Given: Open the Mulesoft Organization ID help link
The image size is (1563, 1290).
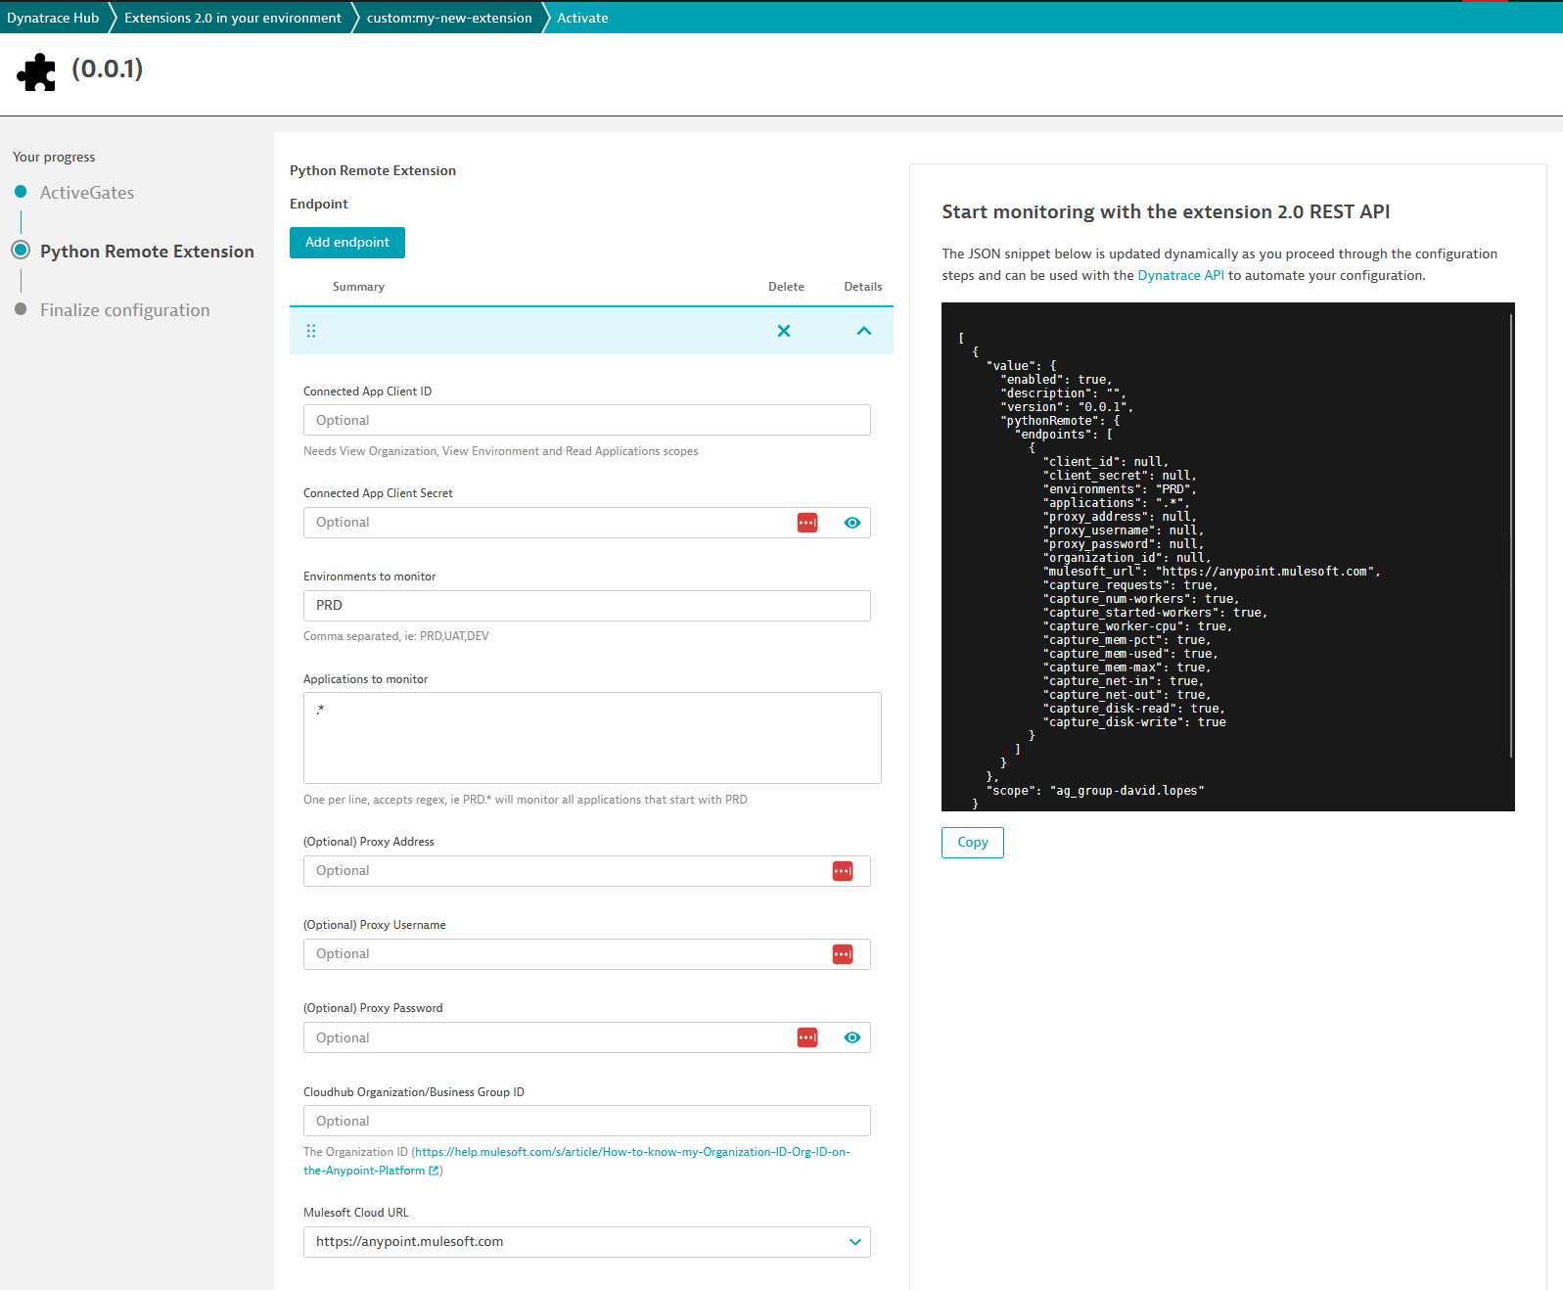Looking at the screenshot, I should 576,1162.
